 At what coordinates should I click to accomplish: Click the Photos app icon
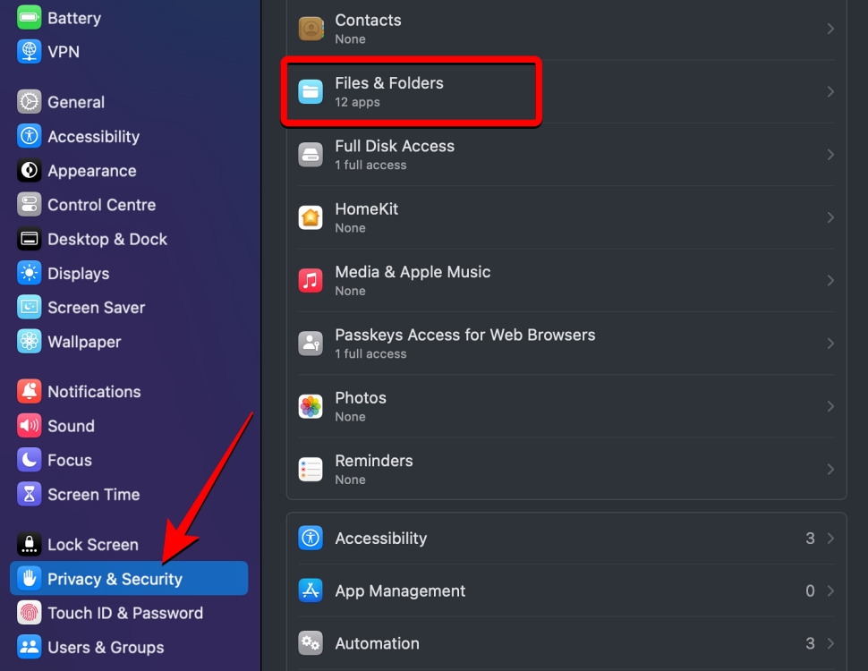pyautogui.click(x=311, y=406)
